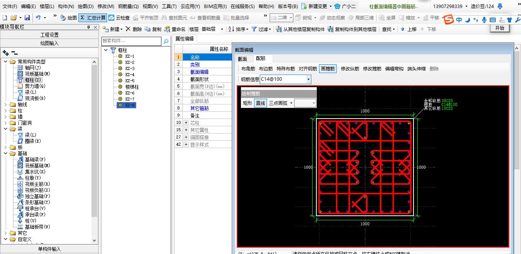Click 对齐钢筋 button
521x254 pixels.
(x=308, y=69)
